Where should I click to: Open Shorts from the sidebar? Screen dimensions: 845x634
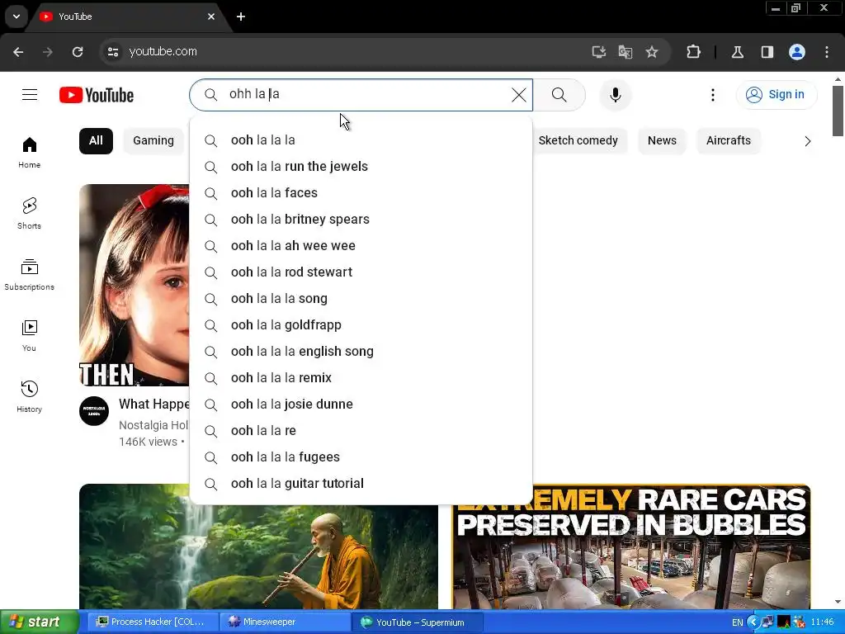(29, 214)
